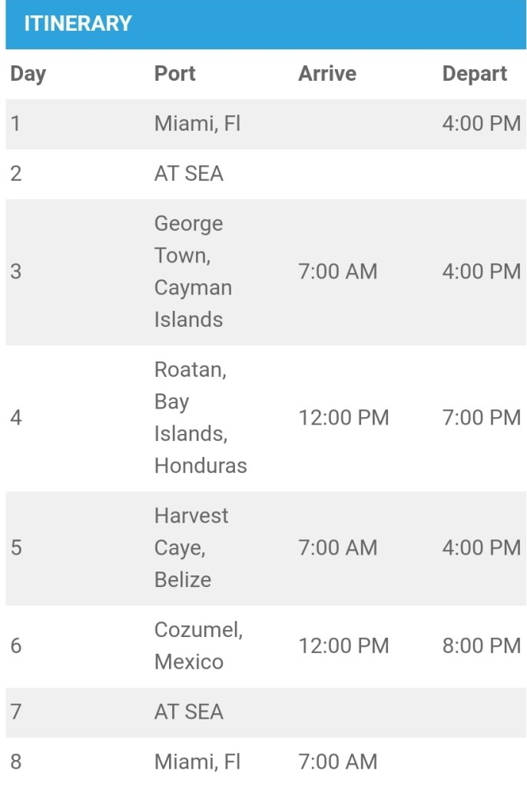Select the 8:00 PM departure time

pyautogui.click(x=481, y=645)
